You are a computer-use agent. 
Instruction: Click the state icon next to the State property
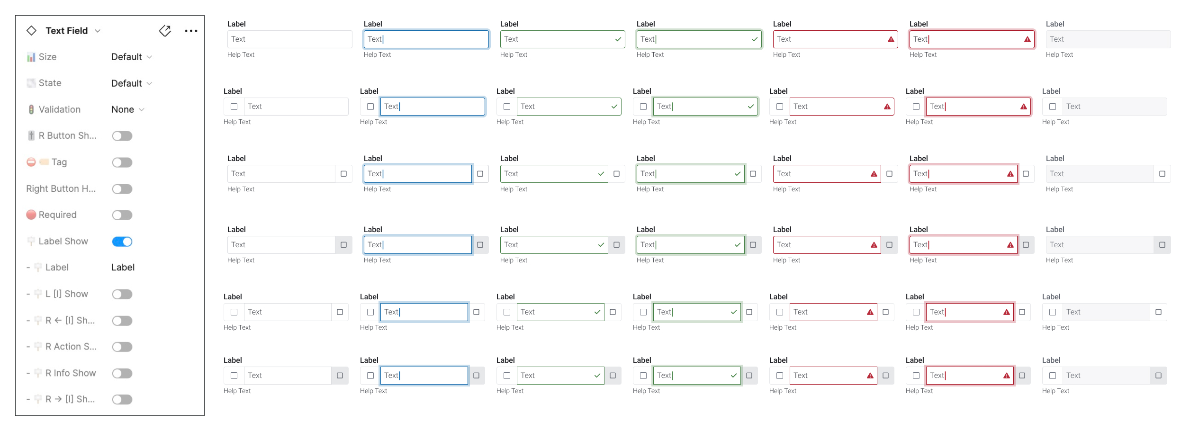click(x=31, y=83)
